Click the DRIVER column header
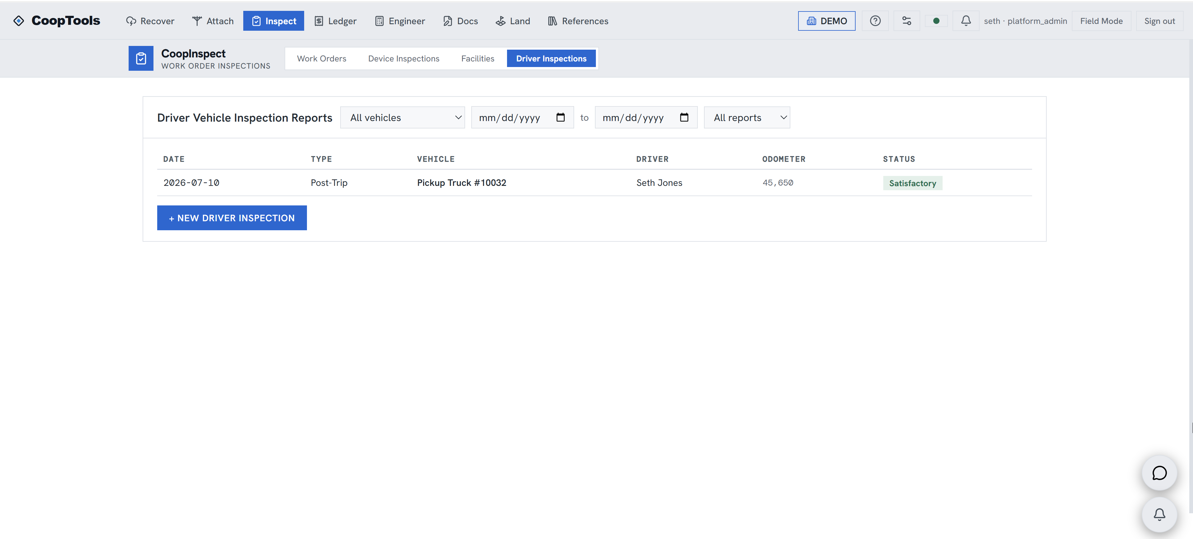Image resolution: width=1193 pixels, height=539 pixels. [652, 159]
